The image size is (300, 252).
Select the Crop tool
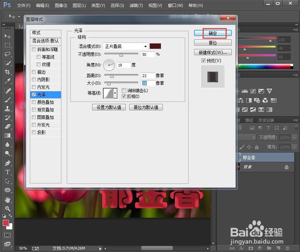[x=8, y=72]
